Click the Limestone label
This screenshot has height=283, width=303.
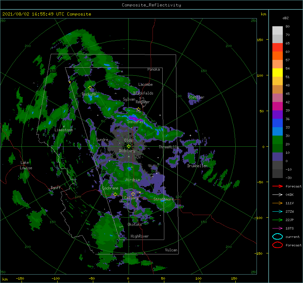(x=64, y=130)
